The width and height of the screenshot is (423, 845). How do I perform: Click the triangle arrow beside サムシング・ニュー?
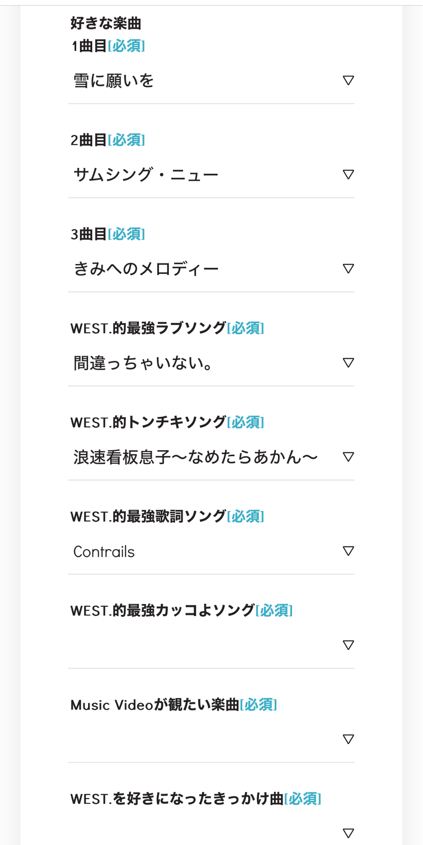coord(348,175)
